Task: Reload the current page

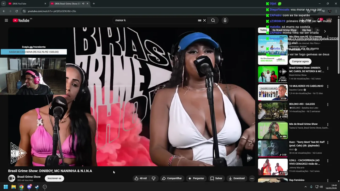Action: tap(16, 11)
